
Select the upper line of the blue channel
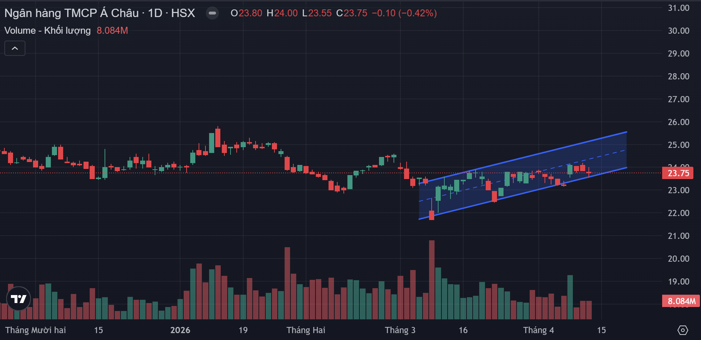click(x=545, y=152)
